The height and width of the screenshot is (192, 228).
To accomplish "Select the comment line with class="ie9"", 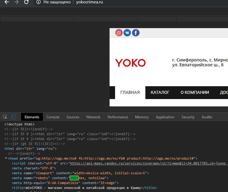I will (70, 139).
